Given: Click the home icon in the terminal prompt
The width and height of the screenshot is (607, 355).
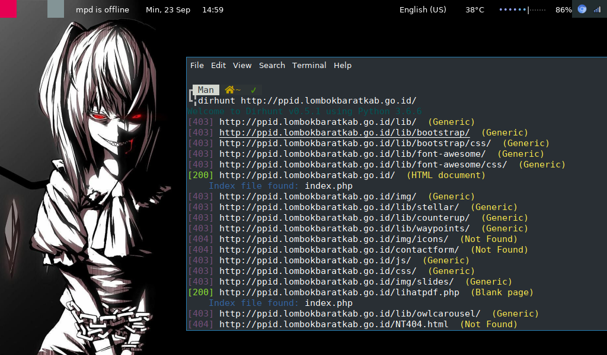Looking at the screenshot, I should point(229,90).
